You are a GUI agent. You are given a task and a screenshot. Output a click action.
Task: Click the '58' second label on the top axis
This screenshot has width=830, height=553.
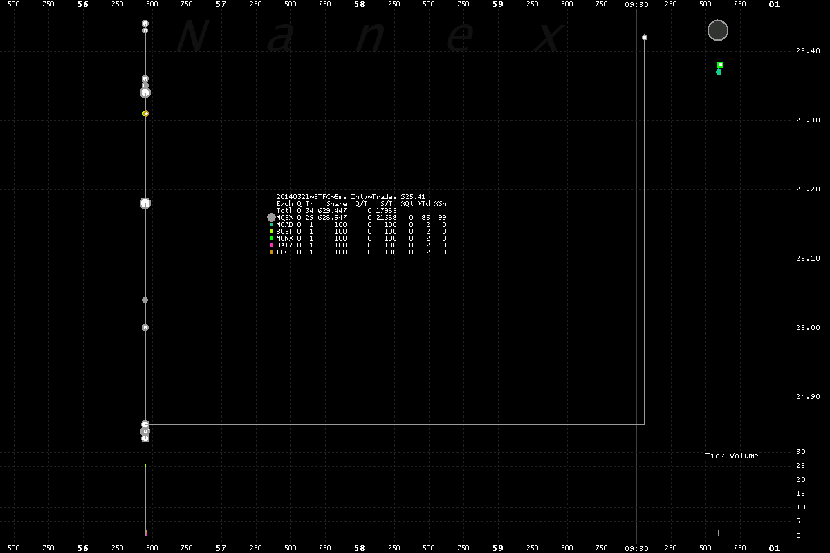[x=360, y=4]
